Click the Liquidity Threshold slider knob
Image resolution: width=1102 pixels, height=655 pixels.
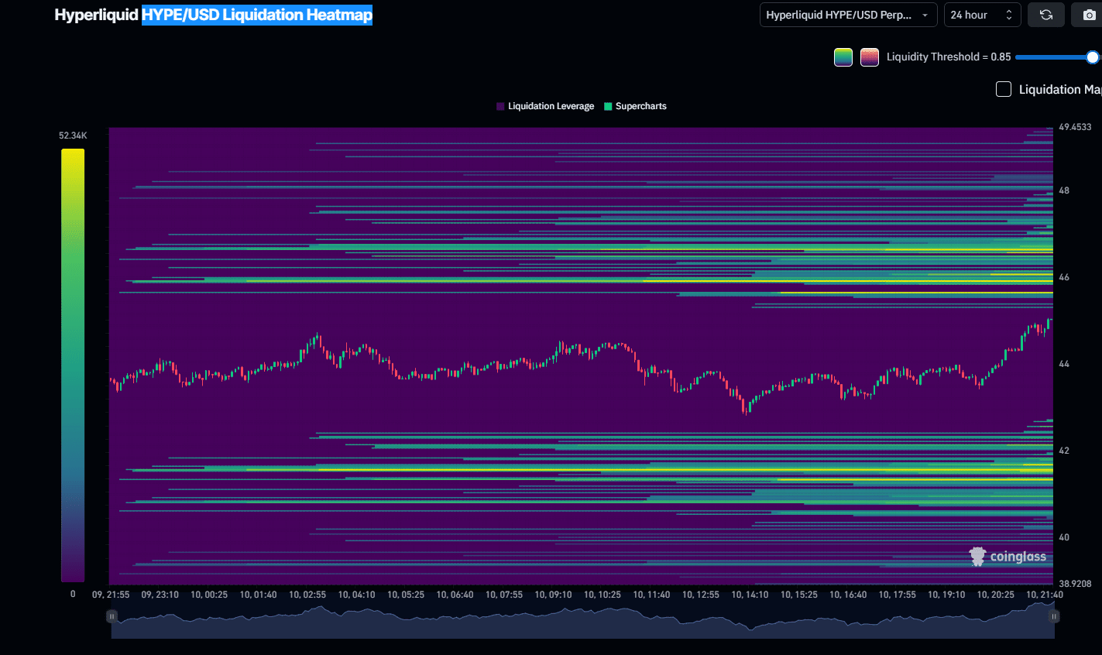(x=1092, y=57)
